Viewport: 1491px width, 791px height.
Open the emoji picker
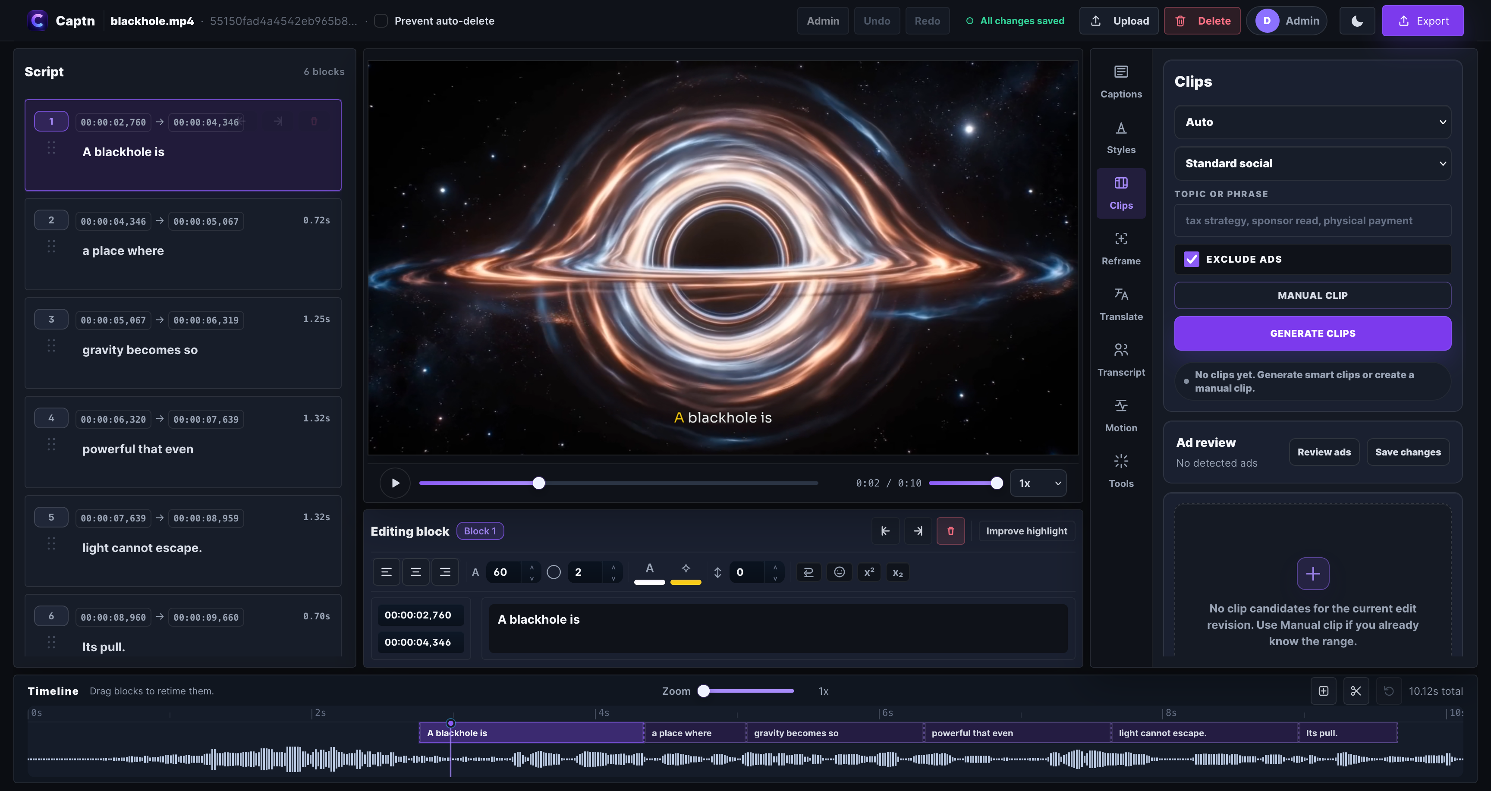839,572
